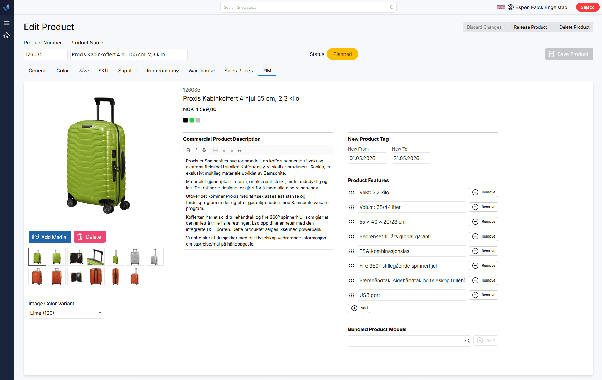Click the Planned status badge

tap(342, 54)
